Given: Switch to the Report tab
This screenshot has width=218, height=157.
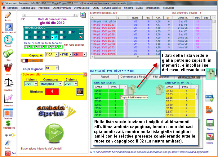Looking at the screenshot, I should (105, 76).
